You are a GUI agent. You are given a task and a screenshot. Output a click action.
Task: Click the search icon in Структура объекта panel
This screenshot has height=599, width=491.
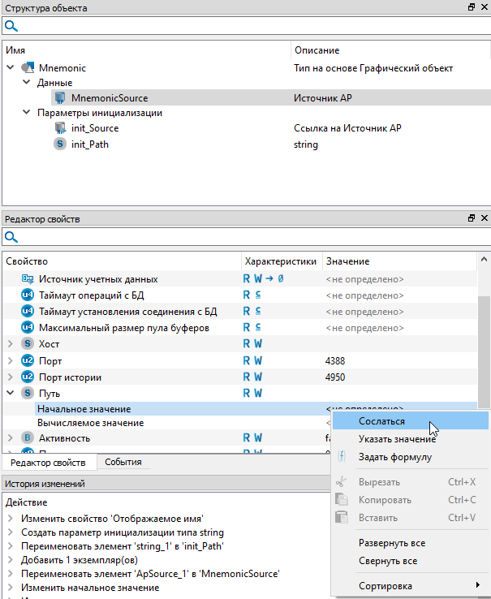[x=11, y=26]
